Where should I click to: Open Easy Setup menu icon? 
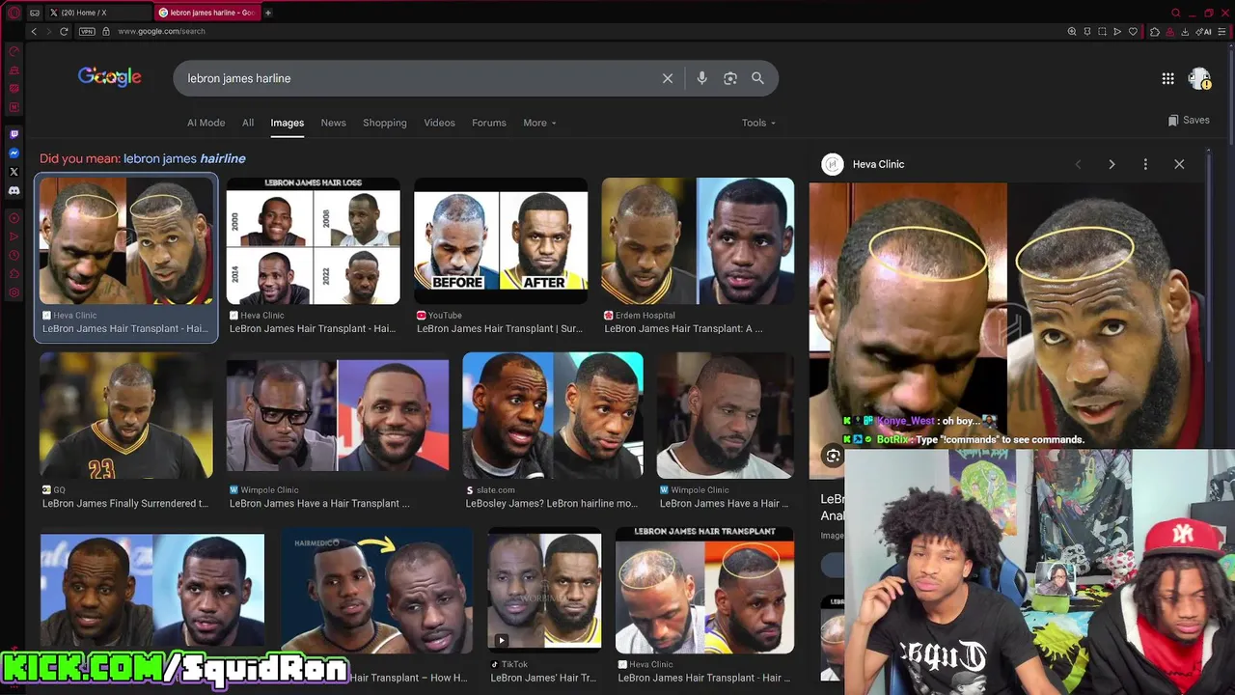tap(1222, 31)
